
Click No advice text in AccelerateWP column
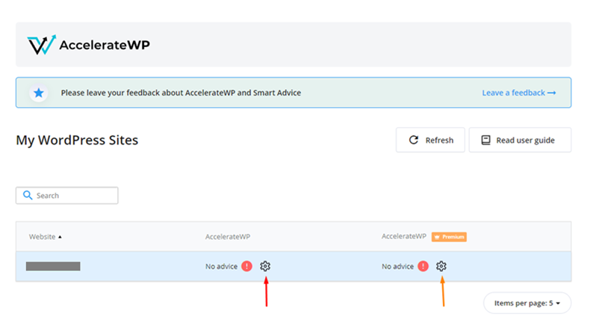221,267
